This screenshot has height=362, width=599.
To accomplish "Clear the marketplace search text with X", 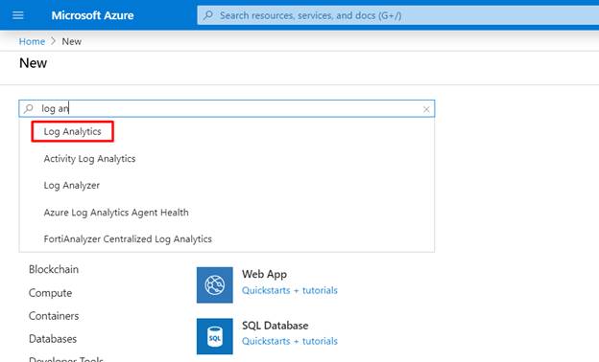I will 426,109.
